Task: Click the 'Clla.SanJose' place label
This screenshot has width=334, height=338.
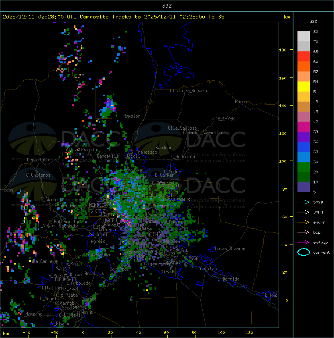Action: [x=182, y=128]
